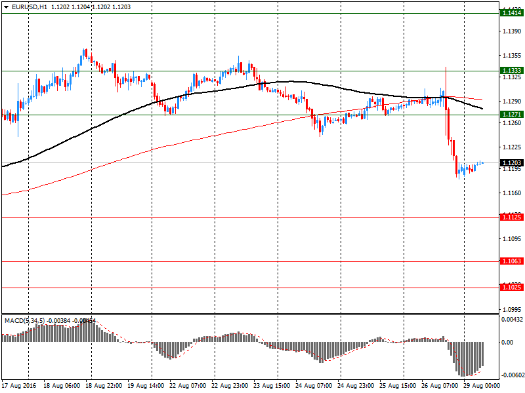Image resolution: width=525 pixels, height=393 pixels.
Task: Select the current price label 1.1203
Action: [x=511, y=162]
